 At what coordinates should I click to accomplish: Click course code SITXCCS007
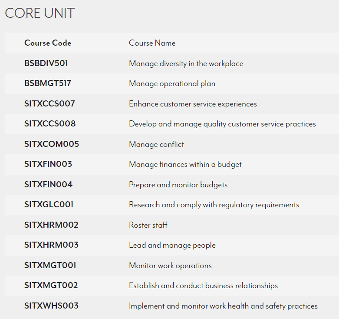coord(49,104)
